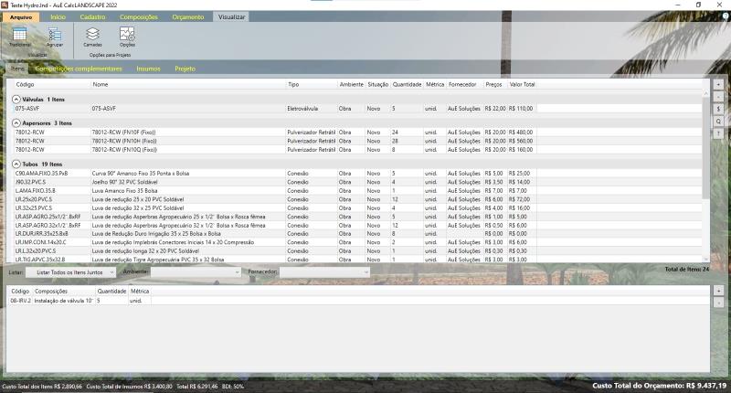Image resolution: width=731 pixels, height=393 pixels.
Task: Open the Fornecedor filter dropdown
Action: (324, 272)
